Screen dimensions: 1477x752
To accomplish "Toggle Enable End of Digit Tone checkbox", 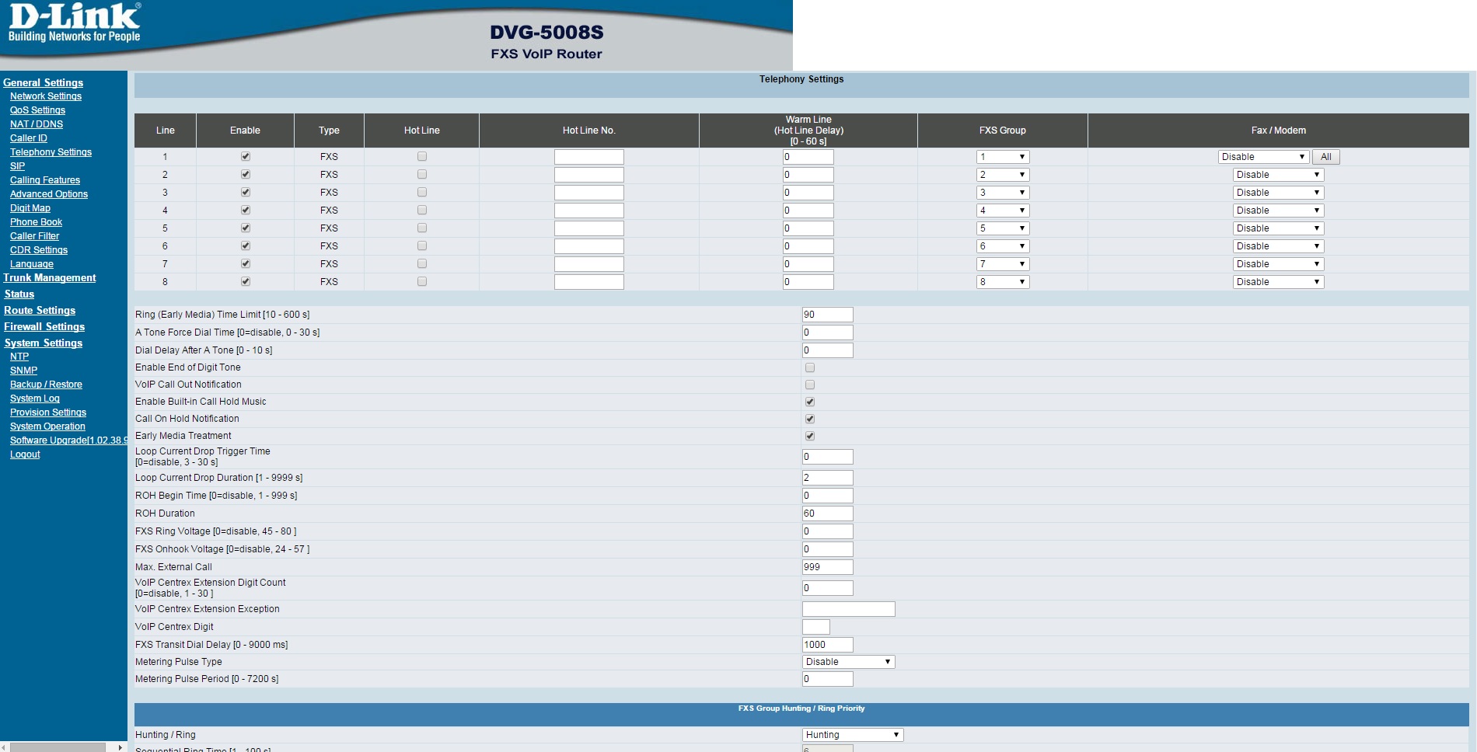I will pyautogui.click(x=810, y=367).
